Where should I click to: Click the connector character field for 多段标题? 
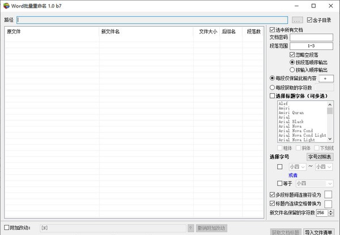(x=328, y=195)
